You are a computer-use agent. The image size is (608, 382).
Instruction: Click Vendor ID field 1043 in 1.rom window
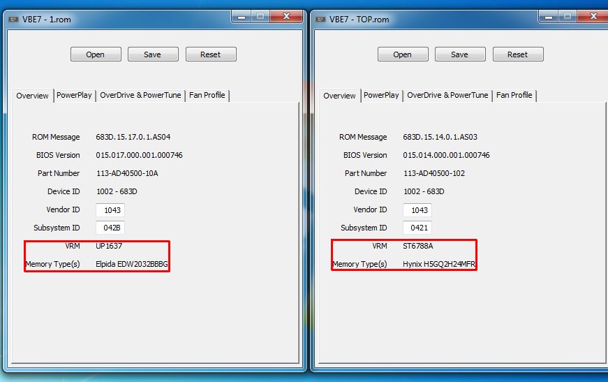(110, 210)
